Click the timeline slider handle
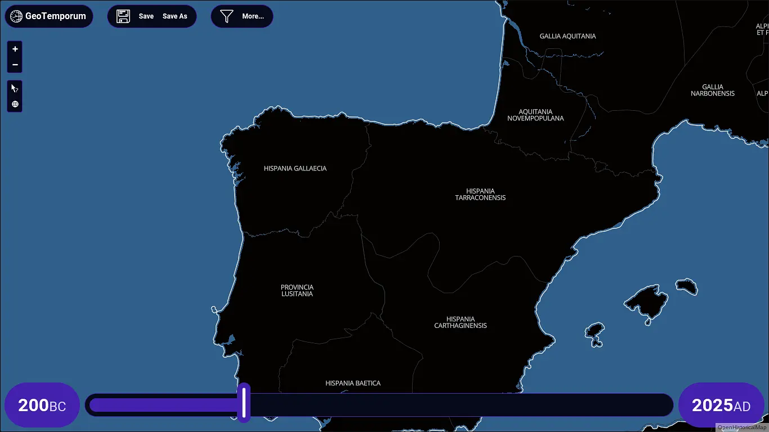The height and width of the screenshot is (432, 769). (x=244, y=403)
